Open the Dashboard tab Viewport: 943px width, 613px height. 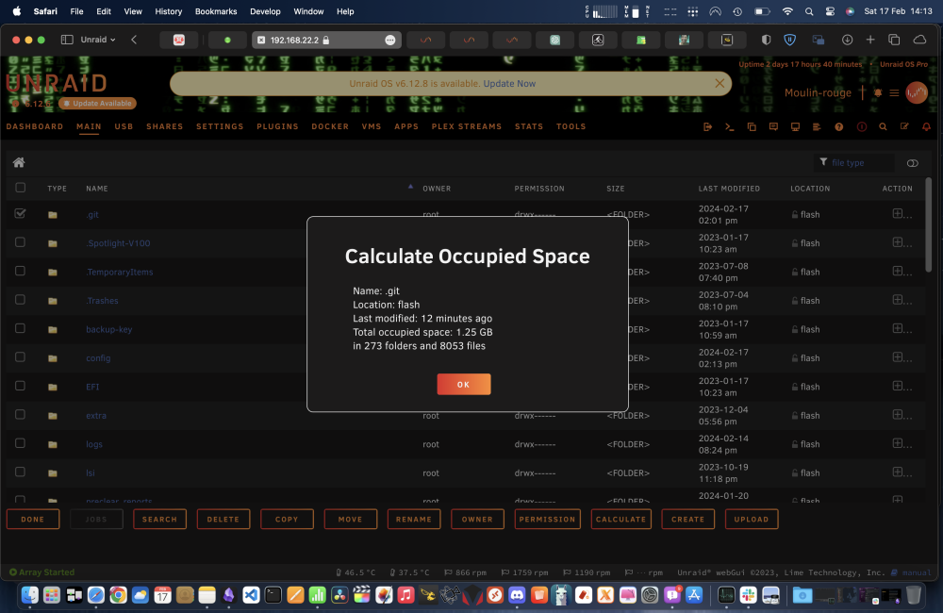point(34,127)
